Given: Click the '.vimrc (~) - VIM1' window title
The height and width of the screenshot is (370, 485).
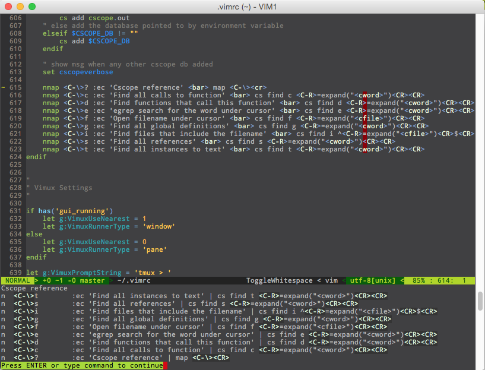Looking at the screenshot, I should [x=247, y=7].
